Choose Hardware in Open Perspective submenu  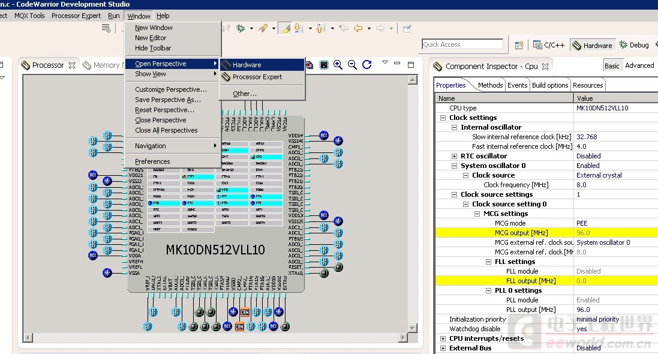coord(262,65)
